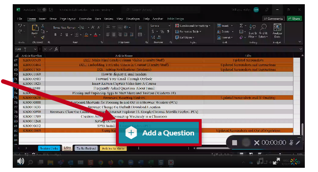Viewport: 318px width, 172px height.
Task: Click the Insert Function fx icon
Action: click(x=56, y=49)
